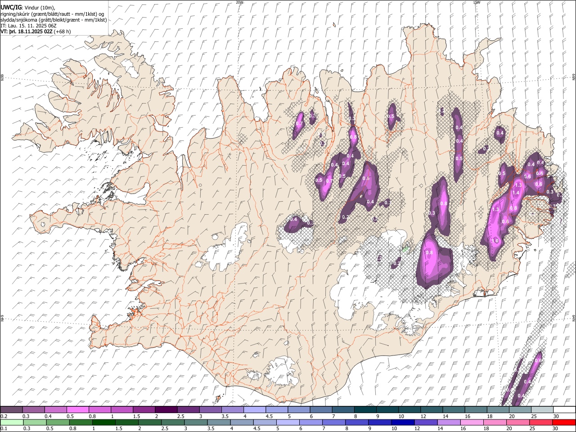The height and width of the screenshot is (432, 576).
Task: Click the '20W' longitude label at top
Action: click(x=239, y=2)
